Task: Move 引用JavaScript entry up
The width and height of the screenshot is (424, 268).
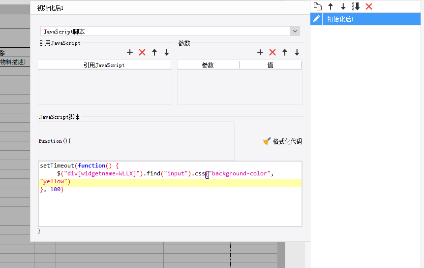Action: (154, 52)
